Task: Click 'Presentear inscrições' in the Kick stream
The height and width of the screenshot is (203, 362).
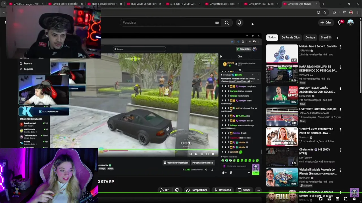Action: click(176, 163)
